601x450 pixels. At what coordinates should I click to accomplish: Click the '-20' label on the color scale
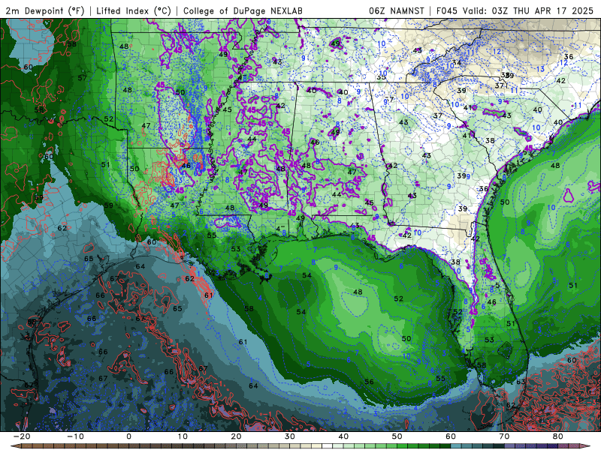click(x=22, y=436)
